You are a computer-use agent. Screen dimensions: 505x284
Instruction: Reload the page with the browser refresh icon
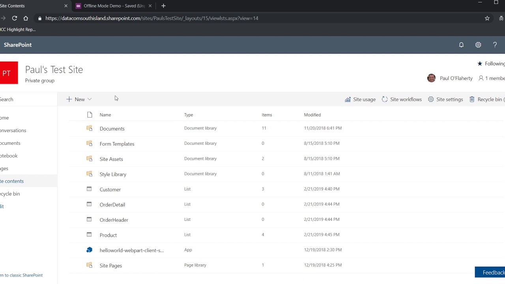pos(15,18)
